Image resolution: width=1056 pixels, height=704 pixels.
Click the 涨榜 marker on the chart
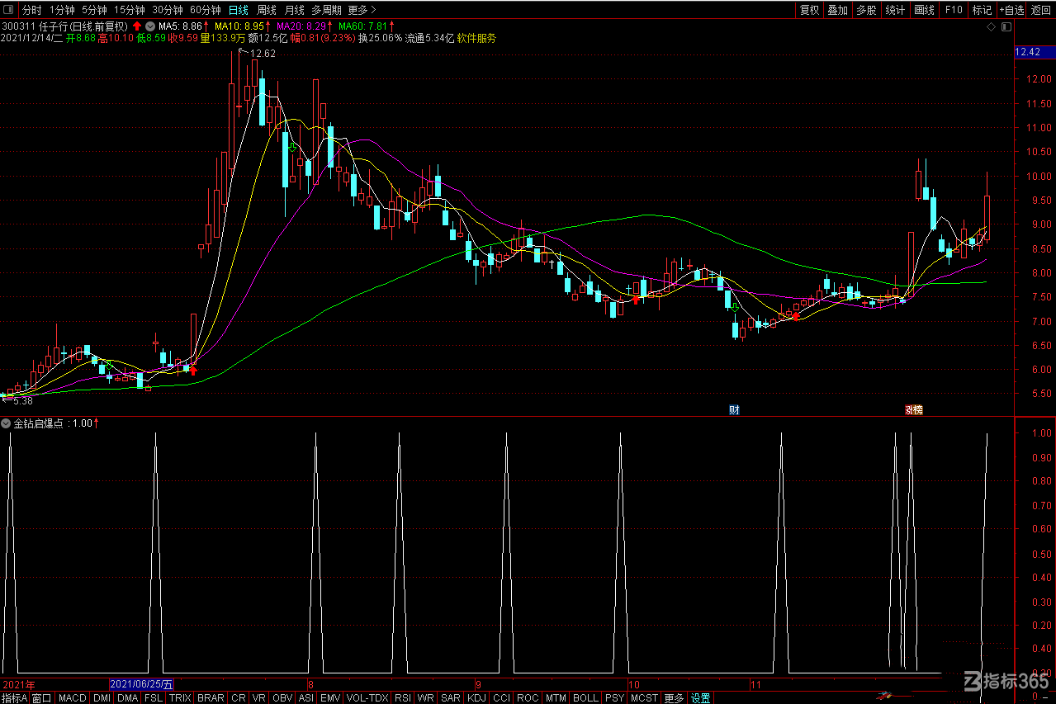[913, 410]
